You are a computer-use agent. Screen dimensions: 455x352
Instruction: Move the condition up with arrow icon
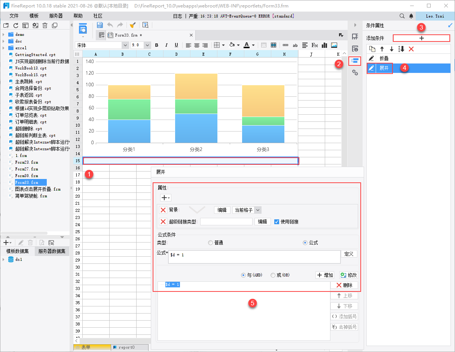382,49
